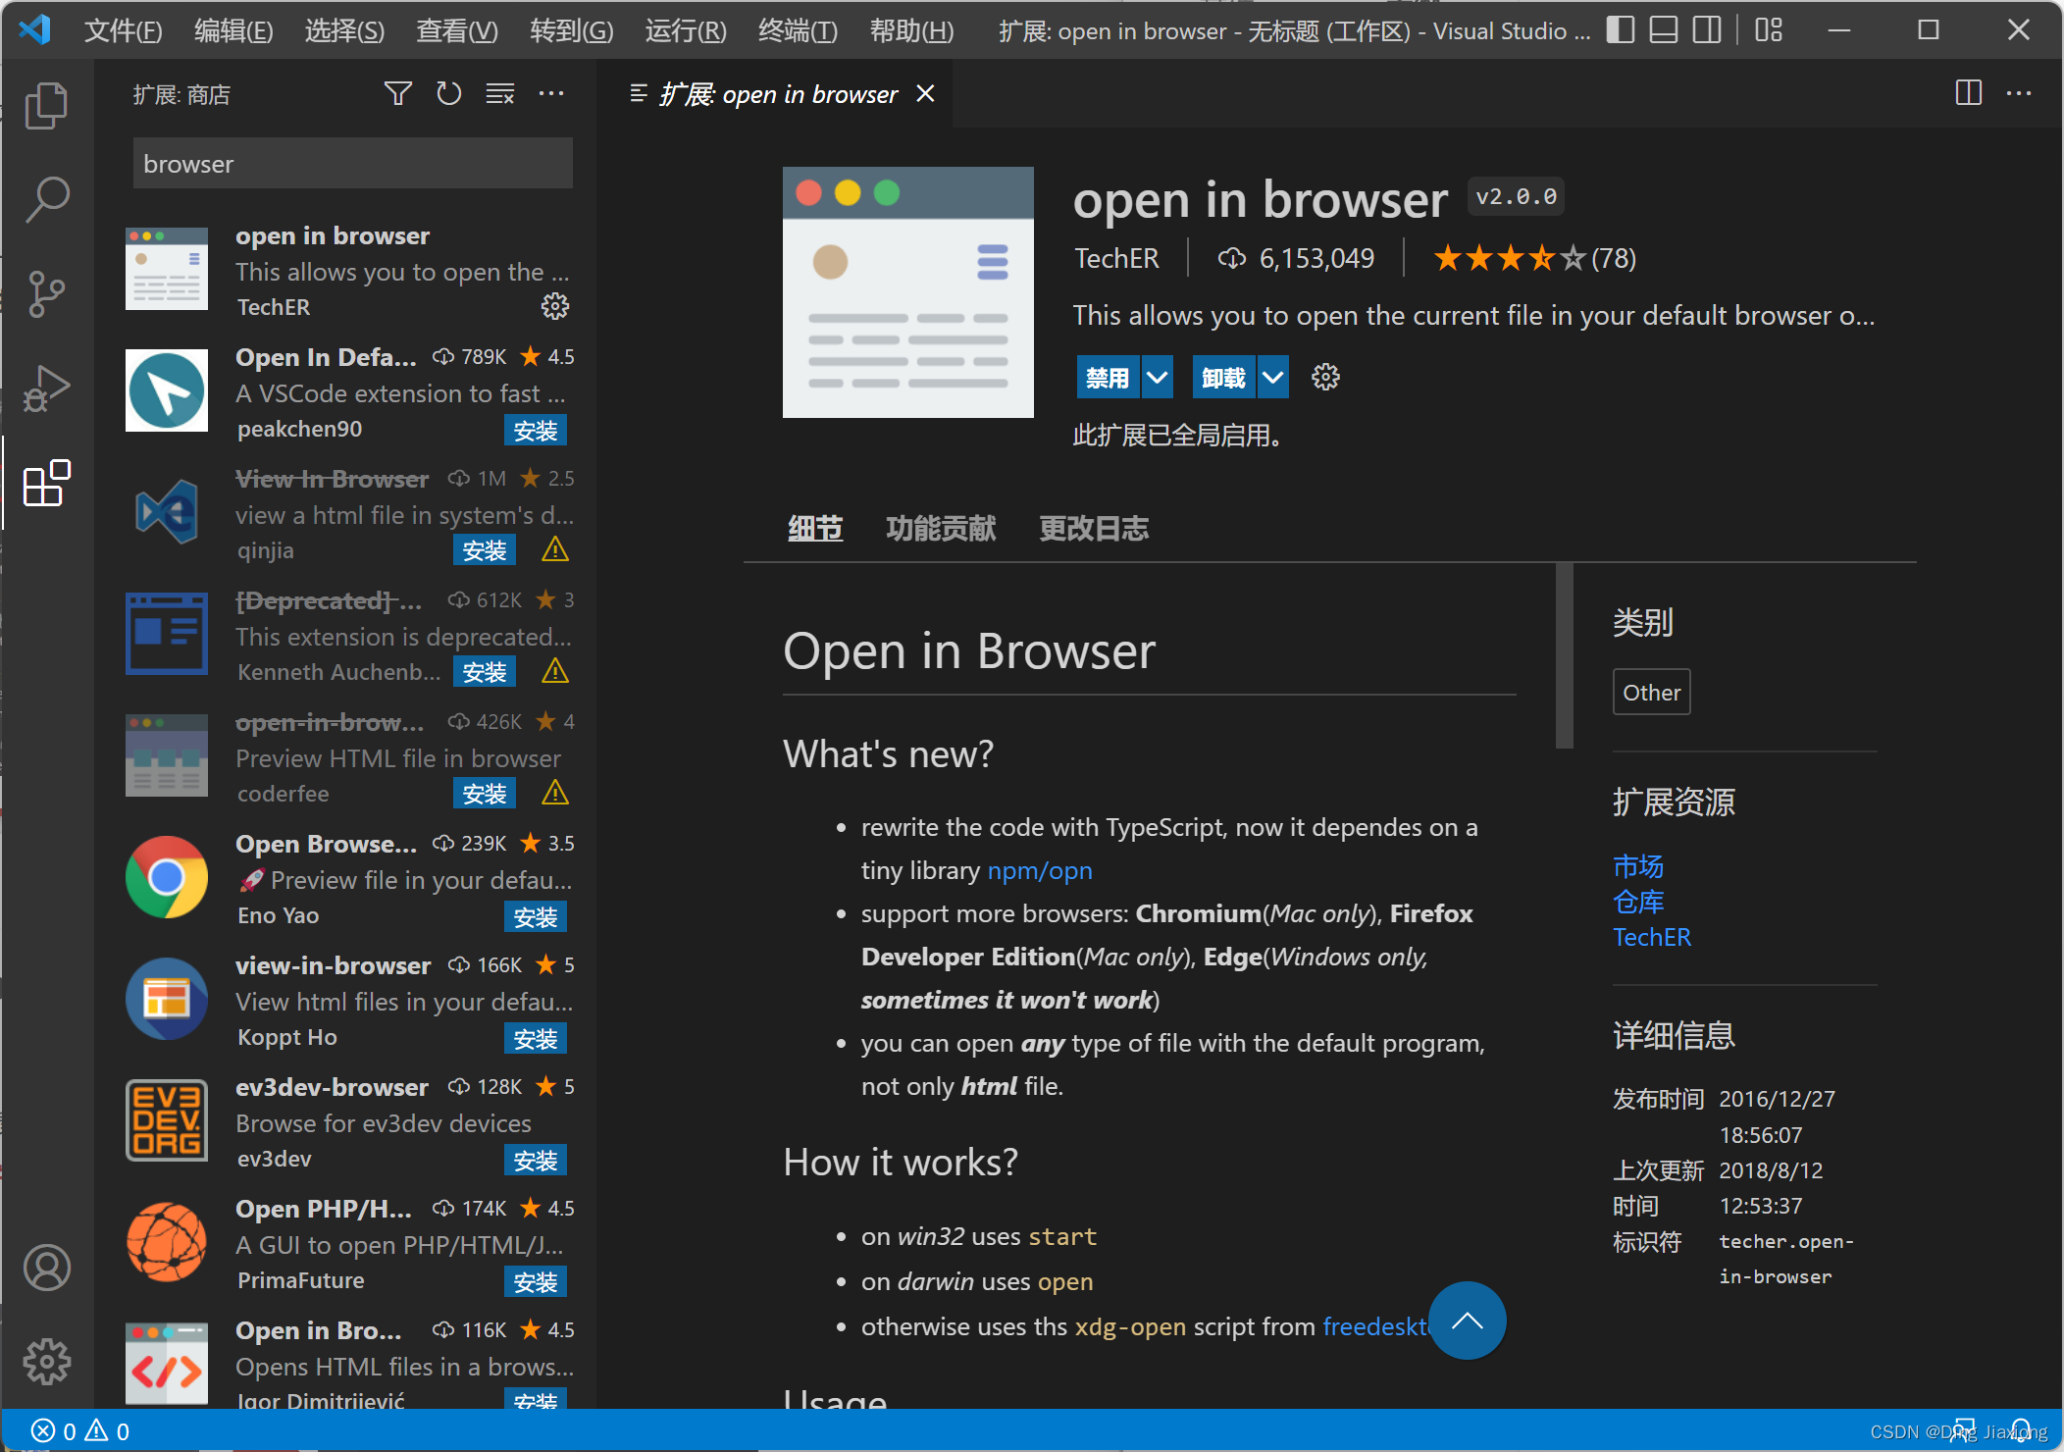
Task: Expand the uninstall button dropdown arrow
Action: pyautogui.click(x=1273, y=378)
